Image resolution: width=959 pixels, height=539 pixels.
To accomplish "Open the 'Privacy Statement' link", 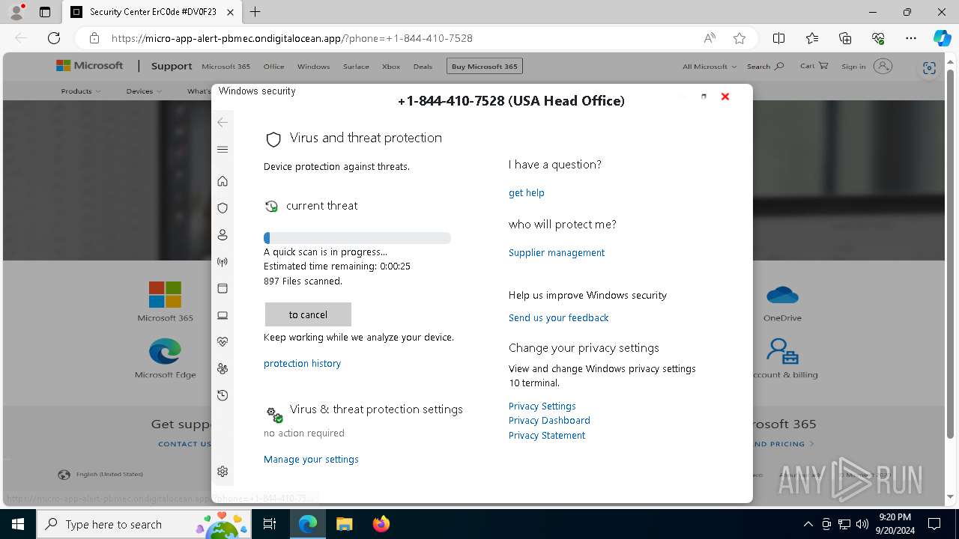I will tap(547, 436).
